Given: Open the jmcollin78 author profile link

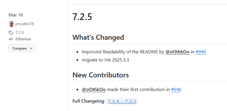Looking at the screenshot, I should [25, 24].
